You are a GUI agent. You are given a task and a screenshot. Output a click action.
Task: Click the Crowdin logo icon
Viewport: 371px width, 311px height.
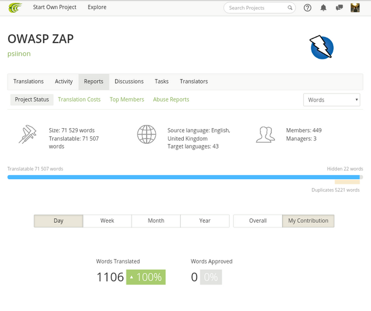click(15, 8)
